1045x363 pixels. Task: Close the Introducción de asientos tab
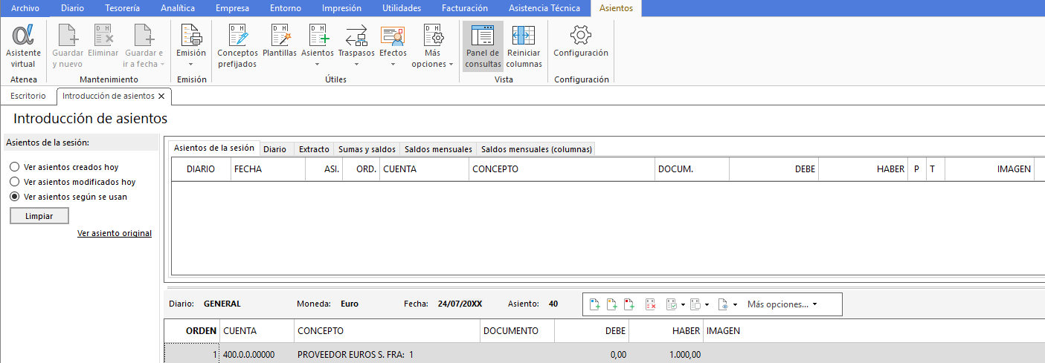click(x=161, y=97)
